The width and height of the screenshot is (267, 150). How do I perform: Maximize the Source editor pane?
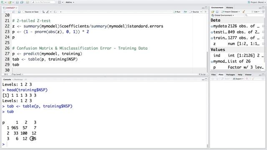click(x=206, y=8)
